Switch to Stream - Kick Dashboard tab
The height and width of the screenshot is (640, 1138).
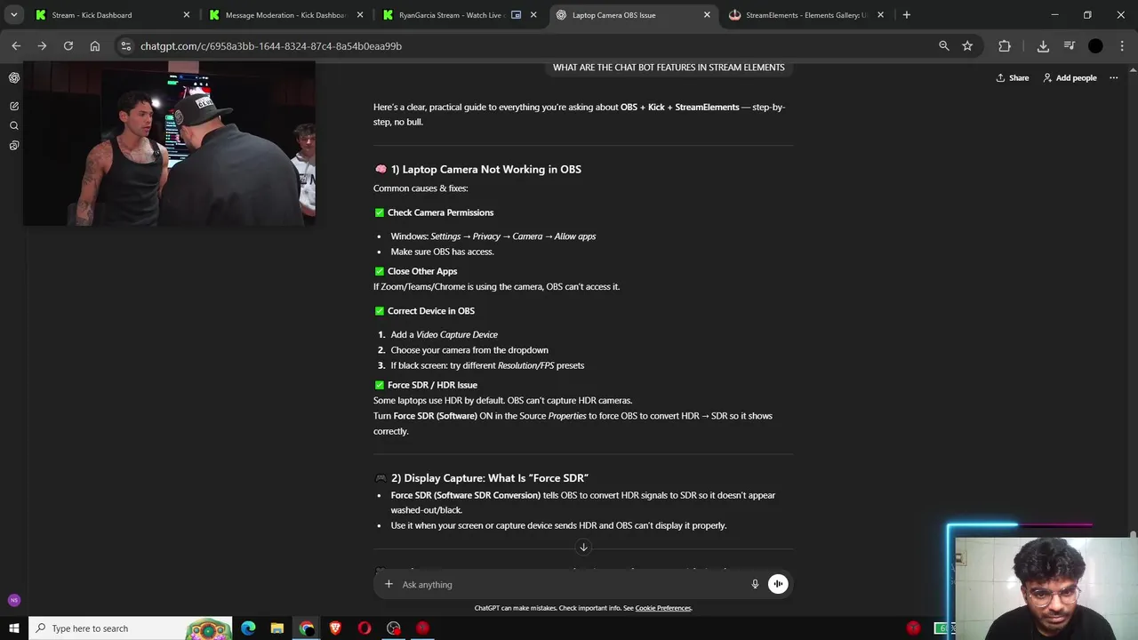coord(111,15)
